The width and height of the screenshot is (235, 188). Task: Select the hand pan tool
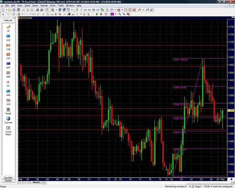click(14, 14)
